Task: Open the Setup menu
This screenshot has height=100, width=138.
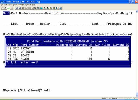Action: tap(15, 5)
